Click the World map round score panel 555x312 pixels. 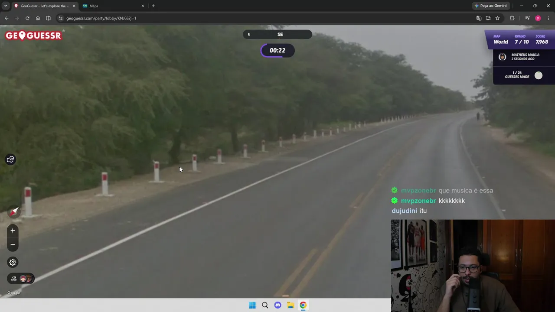(x=521, y=39)
